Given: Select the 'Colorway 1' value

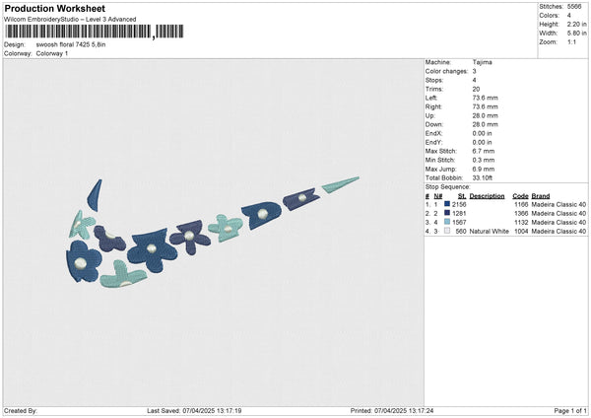Looking at the screenshot, I should [x=52, y=53].
